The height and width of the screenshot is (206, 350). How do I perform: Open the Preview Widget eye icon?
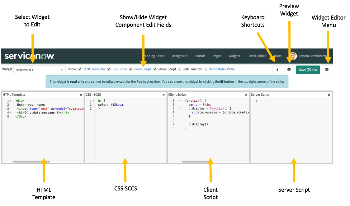coord(289,70)
